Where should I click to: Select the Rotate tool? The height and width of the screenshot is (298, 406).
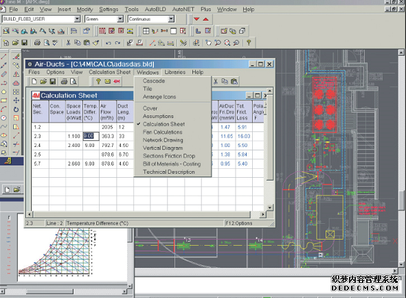(x=16, y=109)
